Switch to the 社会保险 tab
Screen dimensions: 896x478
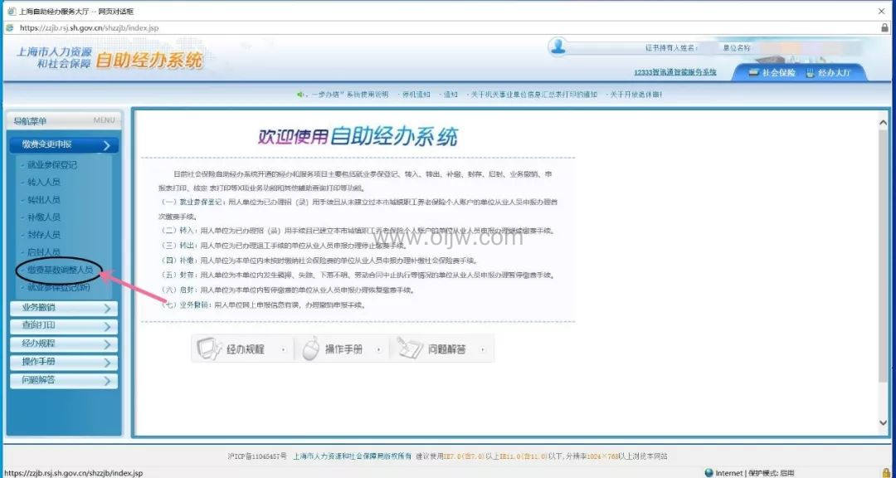(772, 73)
